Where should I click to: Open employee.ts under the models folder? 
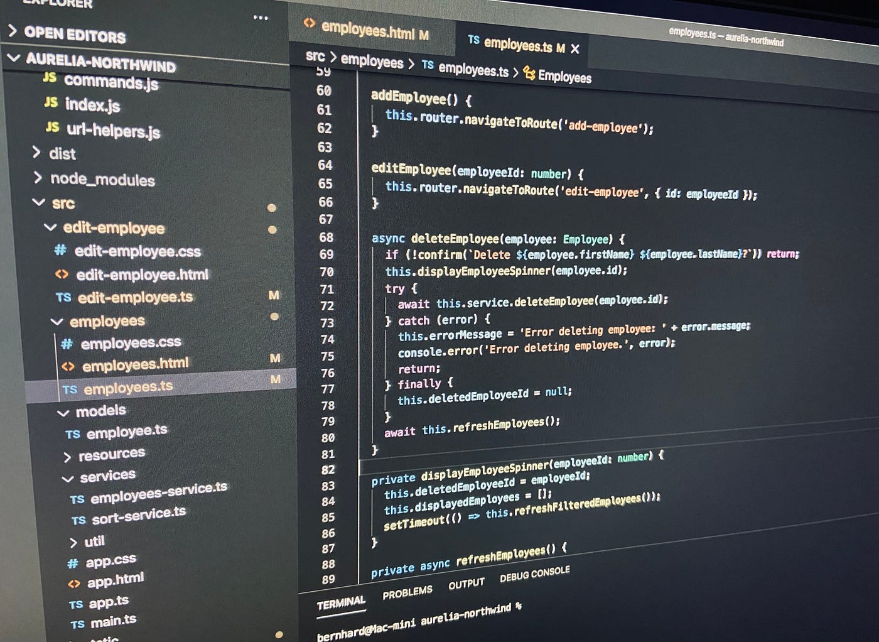click(x=127, y=430)
